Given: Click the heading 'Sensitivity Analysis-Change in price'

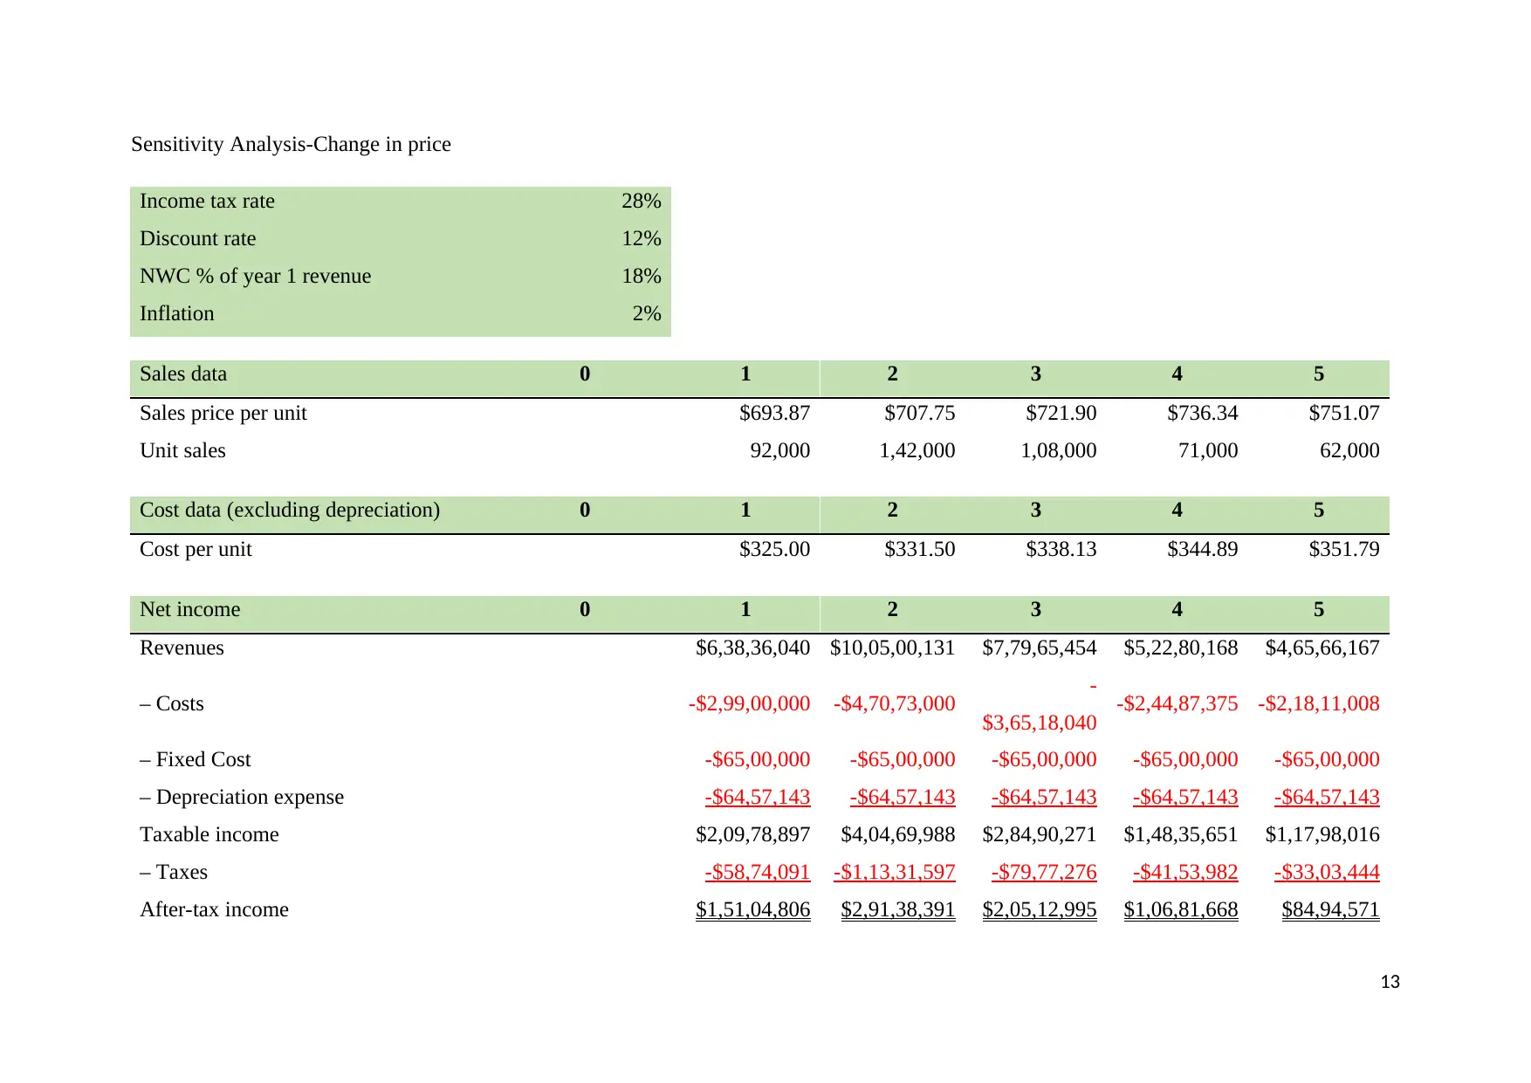Looking at the screenshot, I should click(291, 144).
